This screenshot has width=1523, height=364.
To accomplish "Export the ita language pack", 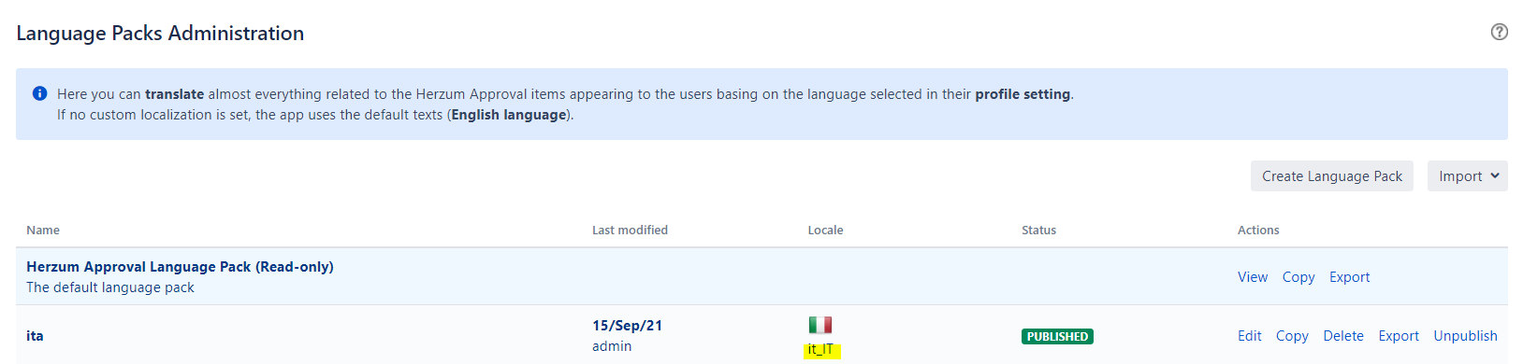I will (x=1399, y=336).
